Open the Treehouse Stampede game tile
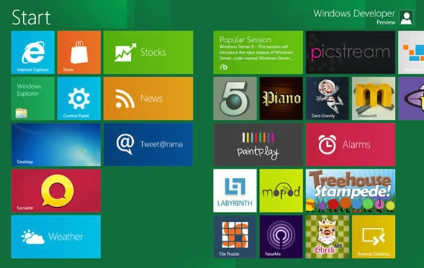This screenshot has height=268, width=424. (350, 191)
